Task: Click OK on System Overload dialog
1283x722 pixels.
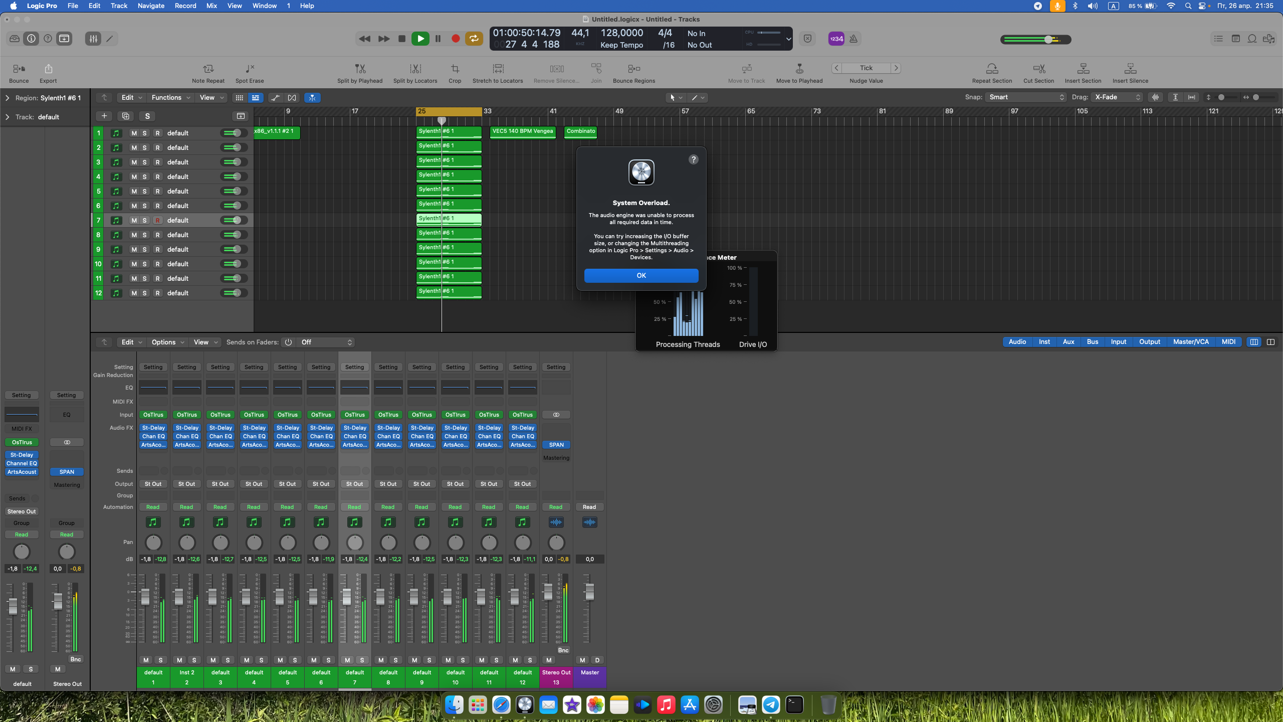Action: click(x=641, y=276)
